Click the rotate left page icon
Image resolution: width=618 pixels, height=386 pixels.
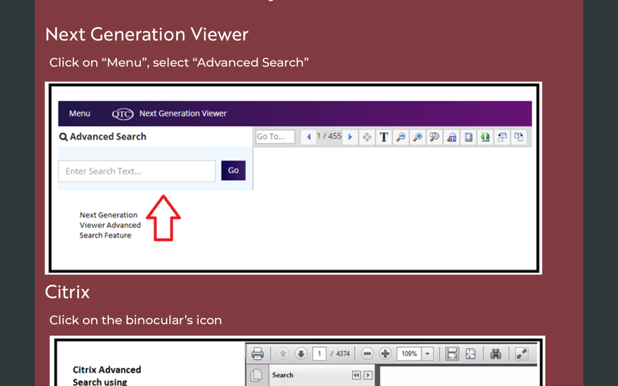tap(502, 137)
